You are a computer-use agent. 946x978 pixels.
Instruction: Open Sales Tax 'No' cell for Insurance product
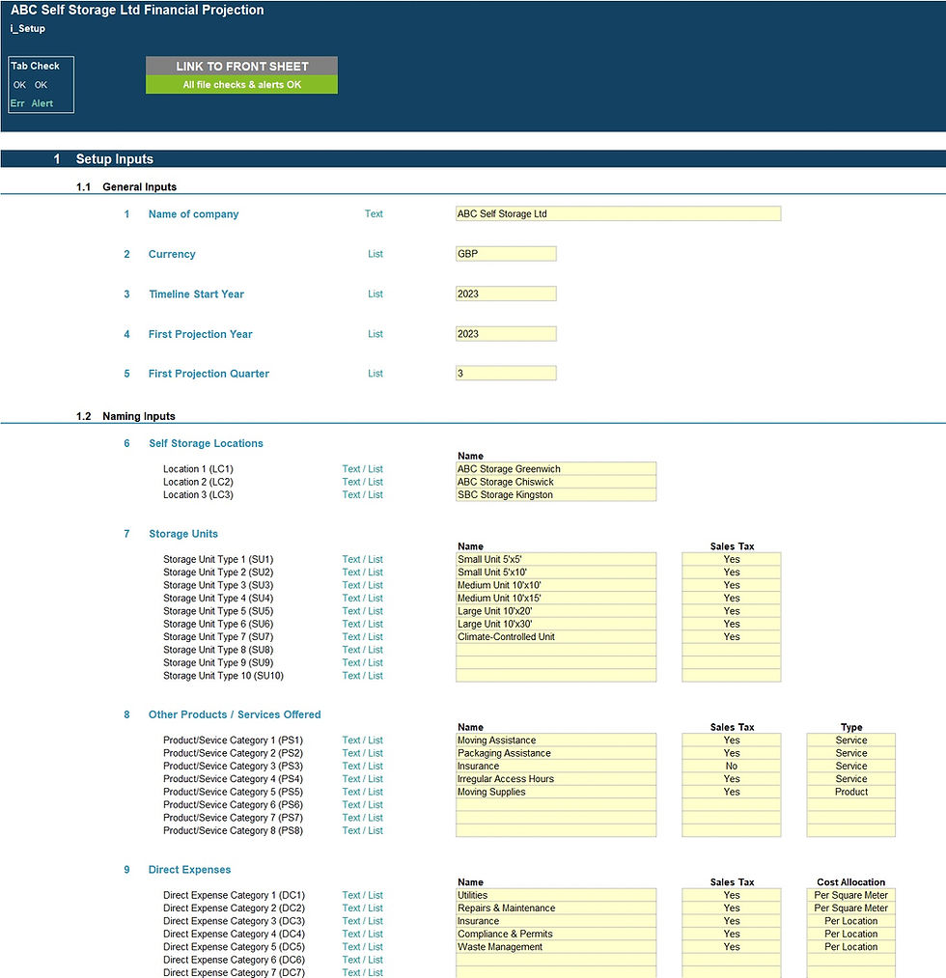tap(732, 766)
